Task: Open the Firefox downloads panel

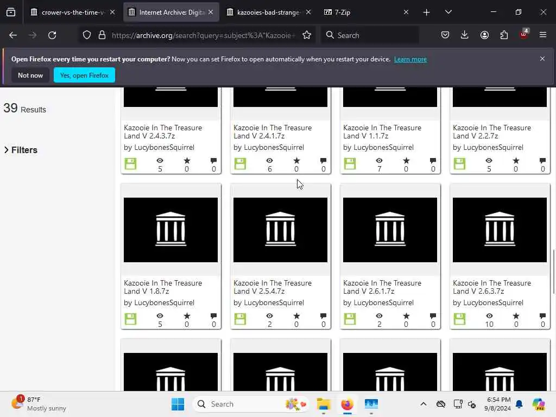Action: 465,35
